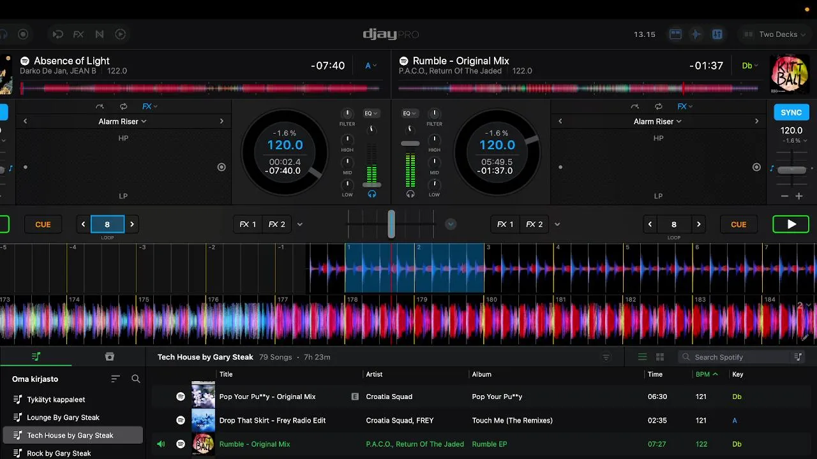Click the Kittball album artwork on right deck
817x459 pixels.
point(790,74)
